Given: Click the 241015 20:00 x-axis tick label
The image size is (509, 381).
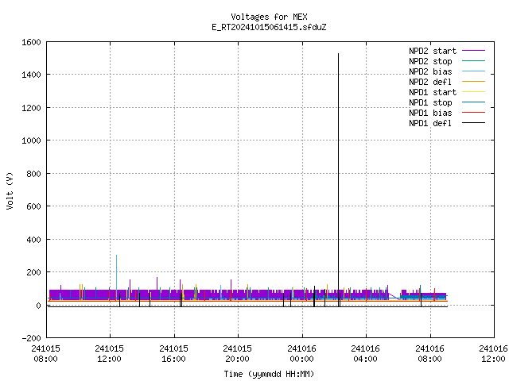Looking at the screenshot, I should point(237,354).
